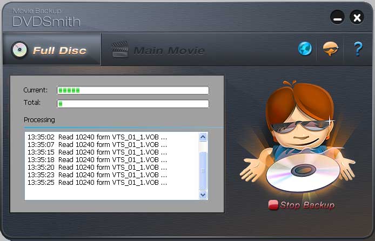
Task: Close the DVDSmith window
Action: [x=357, y=17]
